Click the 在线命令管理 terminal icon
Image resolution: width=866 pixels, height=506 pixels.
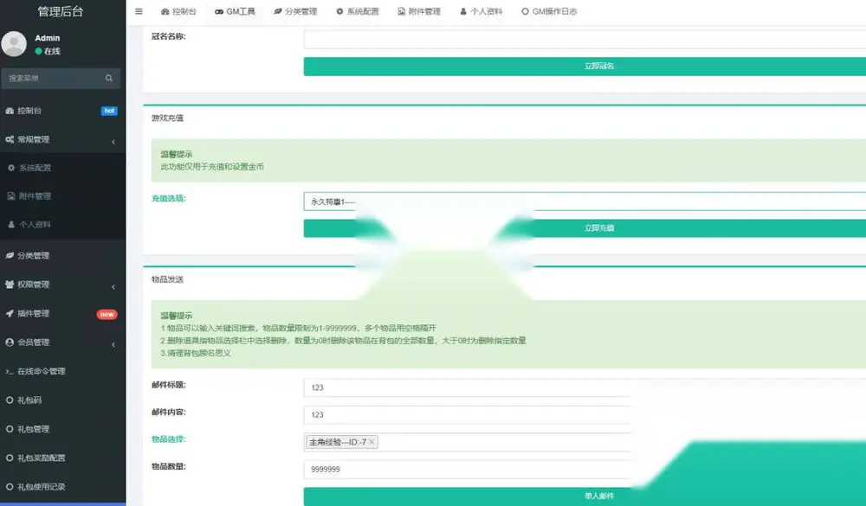point(10,371)
